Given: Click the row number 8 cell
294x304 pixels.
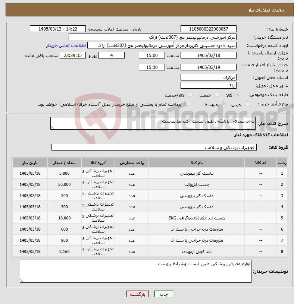Looking at the screenshot, I should point(282,251).
